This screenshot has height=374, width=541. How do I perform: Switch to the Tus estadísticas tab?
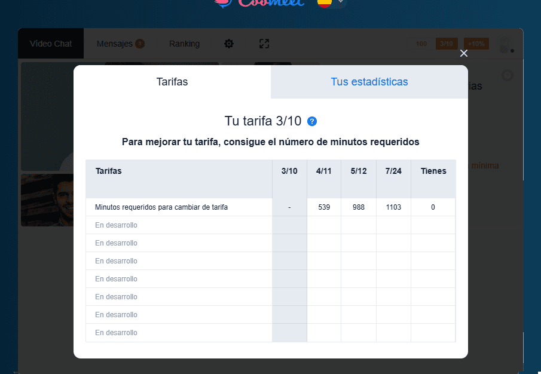click(369, 81)
